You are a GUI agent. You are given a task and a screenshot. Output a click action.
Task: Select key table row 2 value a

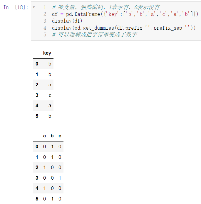[x=50, y=85]
